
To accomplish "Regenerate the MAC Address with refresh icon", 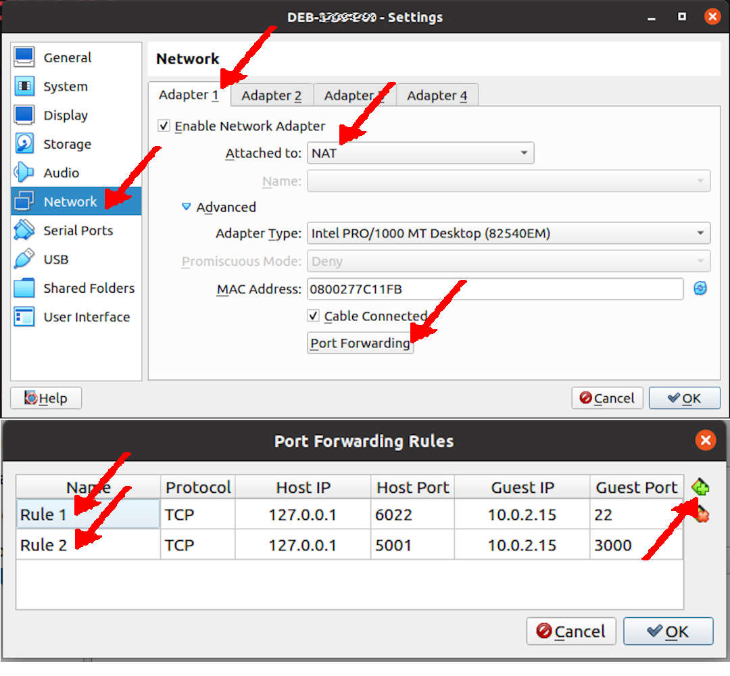I will [700, 289].
